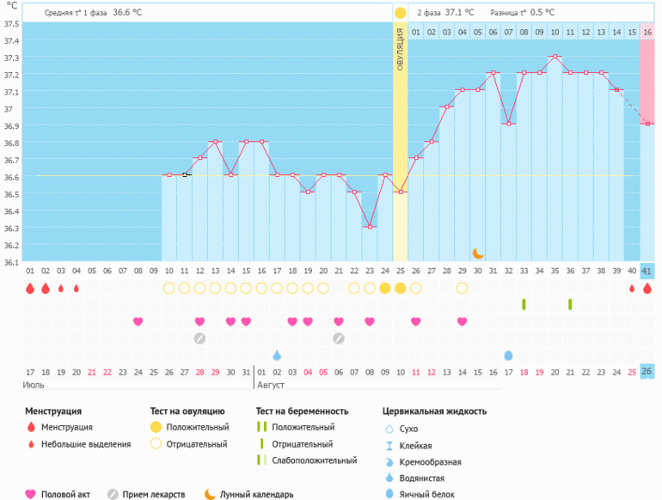Select the heart icon on cycle day 08
Screen dimensions: 662x500
[x=138, y=321]
